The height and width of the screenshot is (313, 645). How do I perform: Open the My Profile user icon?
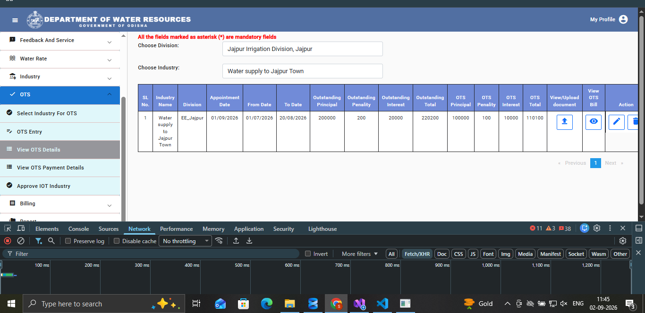point(623,19)
